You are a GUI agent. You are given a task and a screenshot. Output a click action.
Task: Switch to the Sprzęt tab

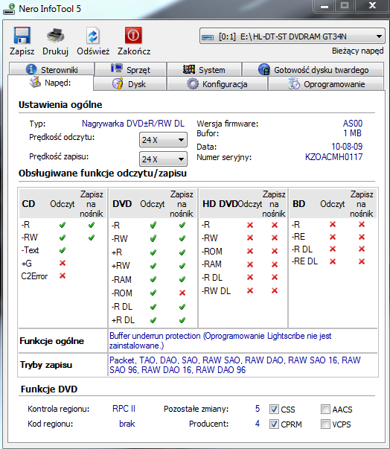pos(130,69)
